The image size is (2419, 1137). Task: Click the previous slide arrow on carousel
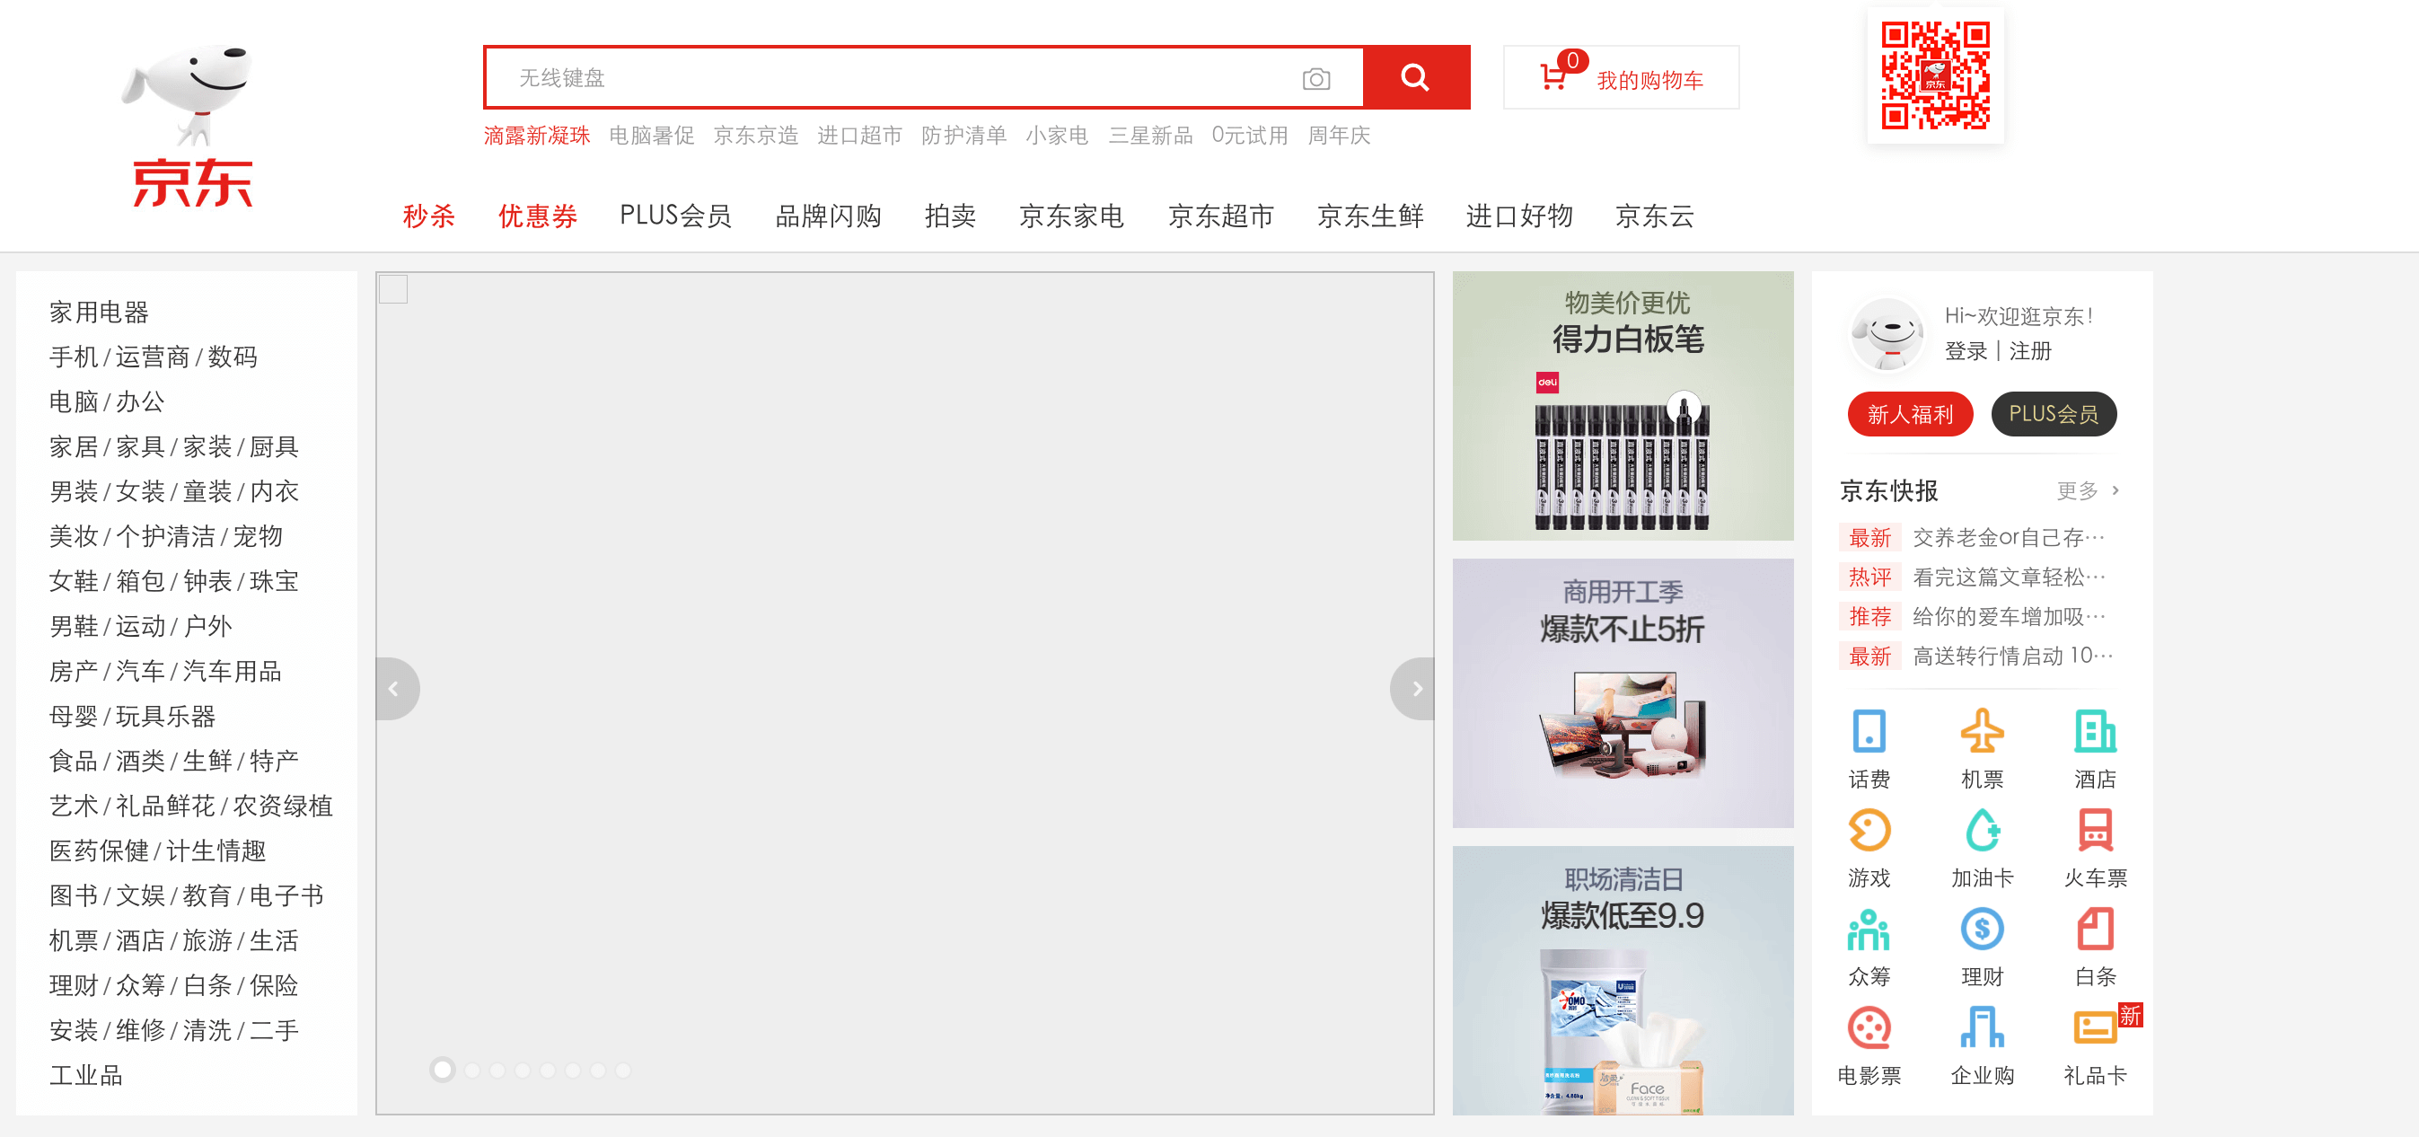pos(395,689)
